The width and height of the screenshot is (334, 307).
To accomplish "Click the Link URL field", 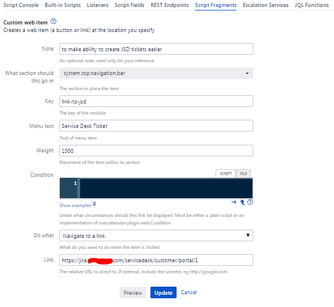I will coord(156,260).
